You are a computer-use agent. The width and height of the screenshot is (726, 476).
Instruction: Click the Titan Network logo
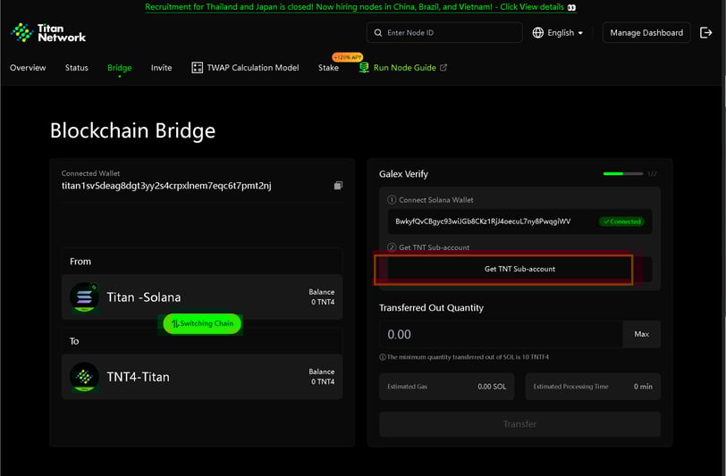(48, 33)
